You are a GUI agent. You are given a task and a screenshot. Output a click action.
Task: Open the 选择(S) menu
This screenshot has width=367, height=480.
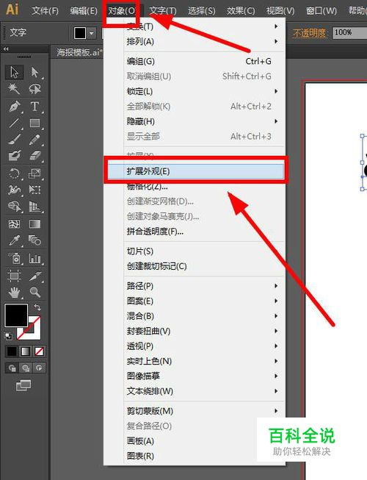point(201,11)
